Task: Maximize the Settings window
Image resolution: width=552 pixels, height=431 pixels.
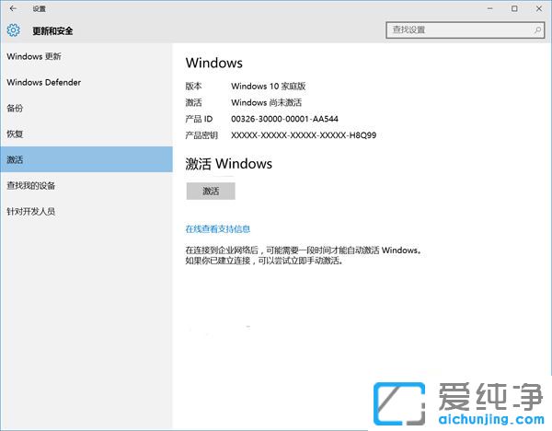Action: [514, 8]
